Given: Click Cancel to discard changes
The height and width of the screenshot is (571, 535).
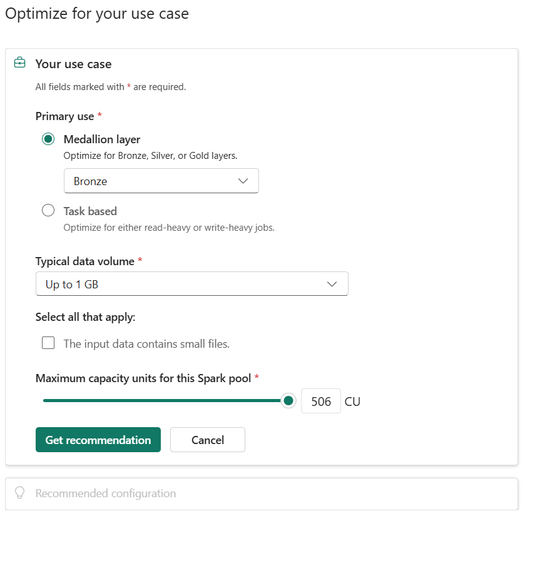Looking at the screenshot, I should 207,440.
